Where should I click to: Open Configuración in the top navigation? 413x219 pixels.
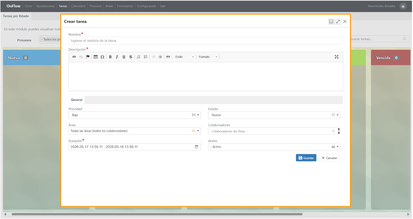tap(146, 6)
